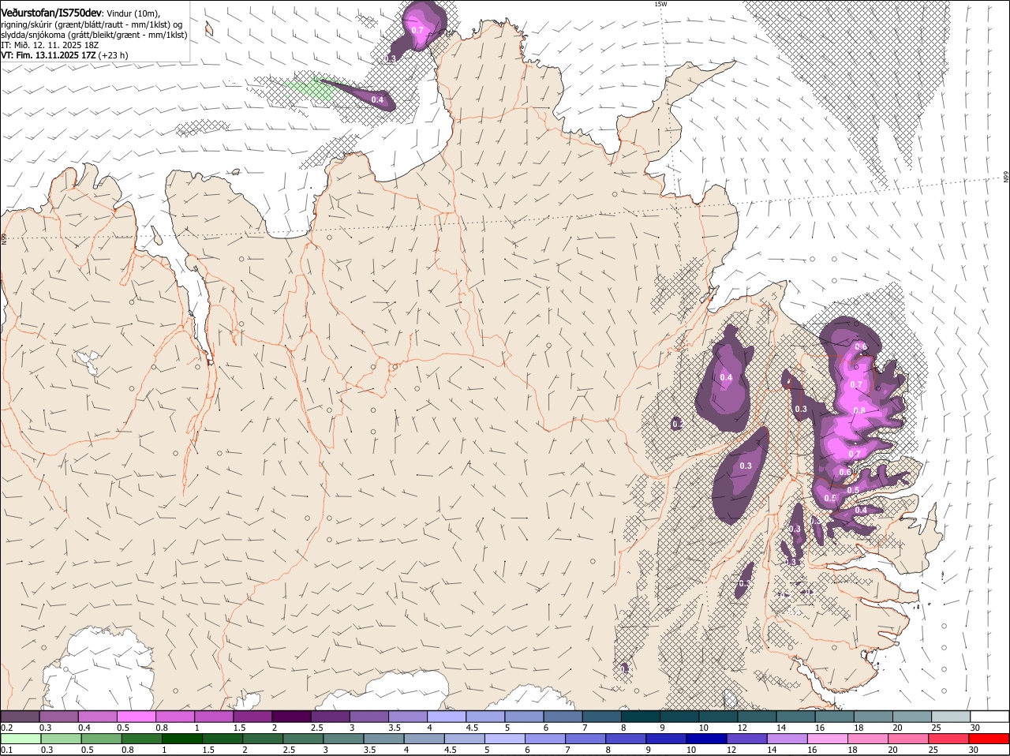Select the dark mauve 0.2 swatch in upper legend

tap(20, 716)
